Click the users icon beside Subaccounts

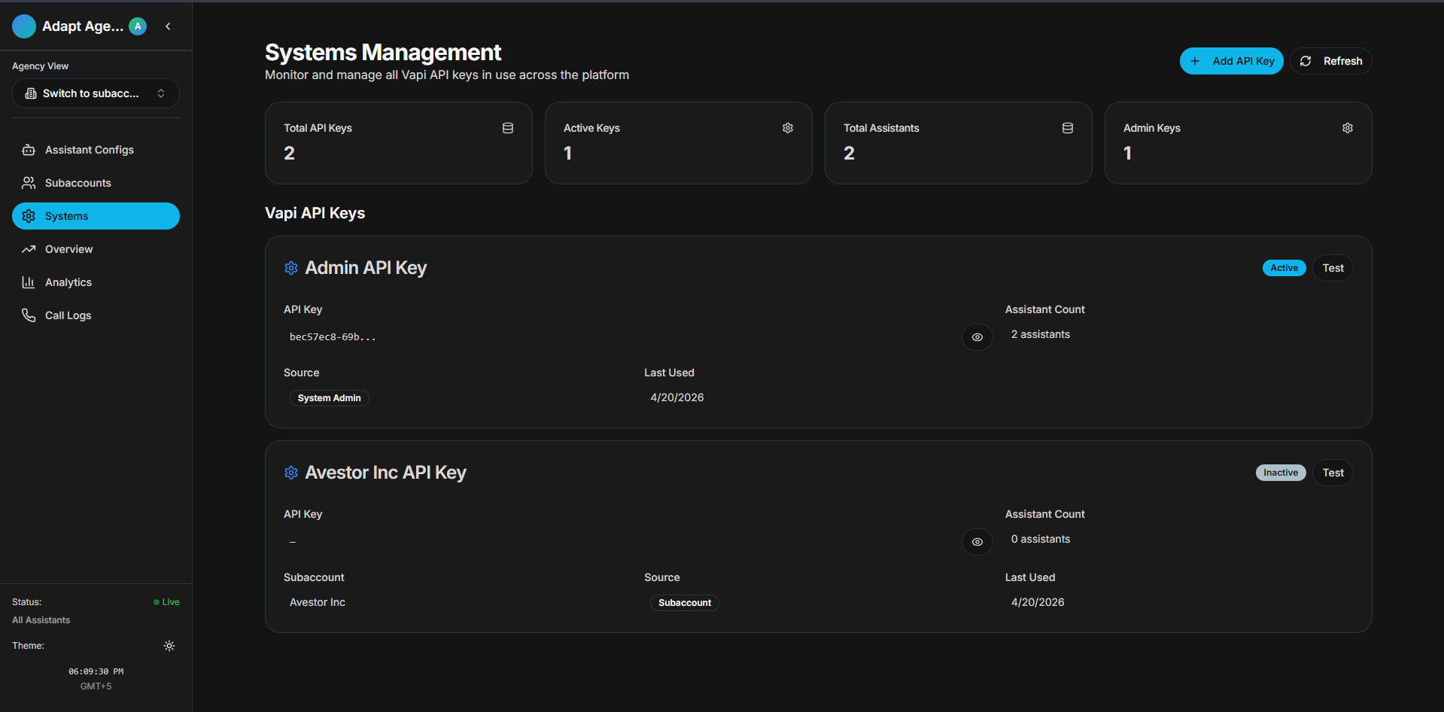click(x=29, y=183)
